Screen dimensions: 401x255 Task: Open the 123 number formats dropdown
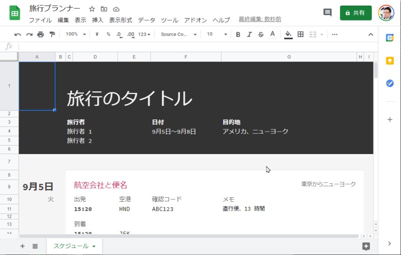[144, 34]
